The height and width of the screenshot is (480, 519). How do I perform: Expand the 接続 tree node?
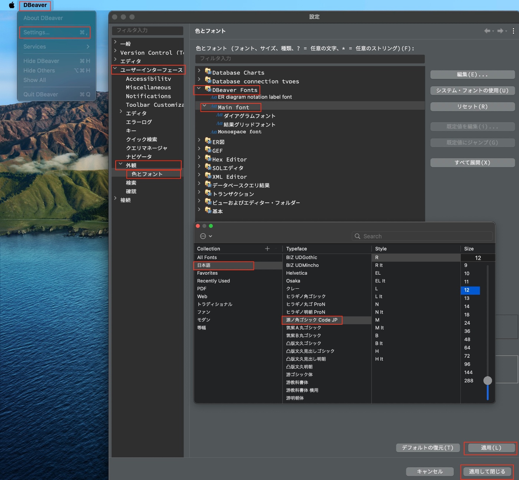(115, 198)
